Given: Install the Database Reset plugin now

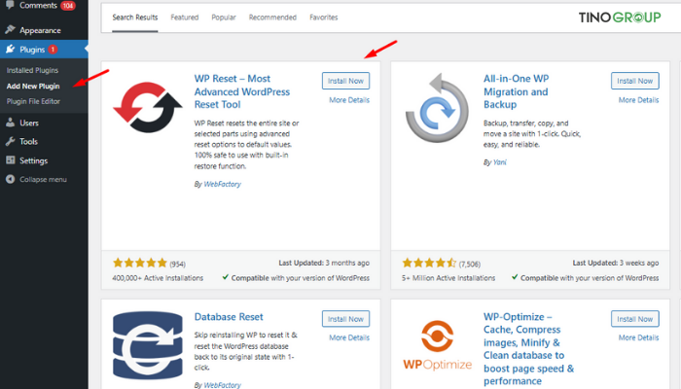Looking at the screenshot, I should pos(345,319).
